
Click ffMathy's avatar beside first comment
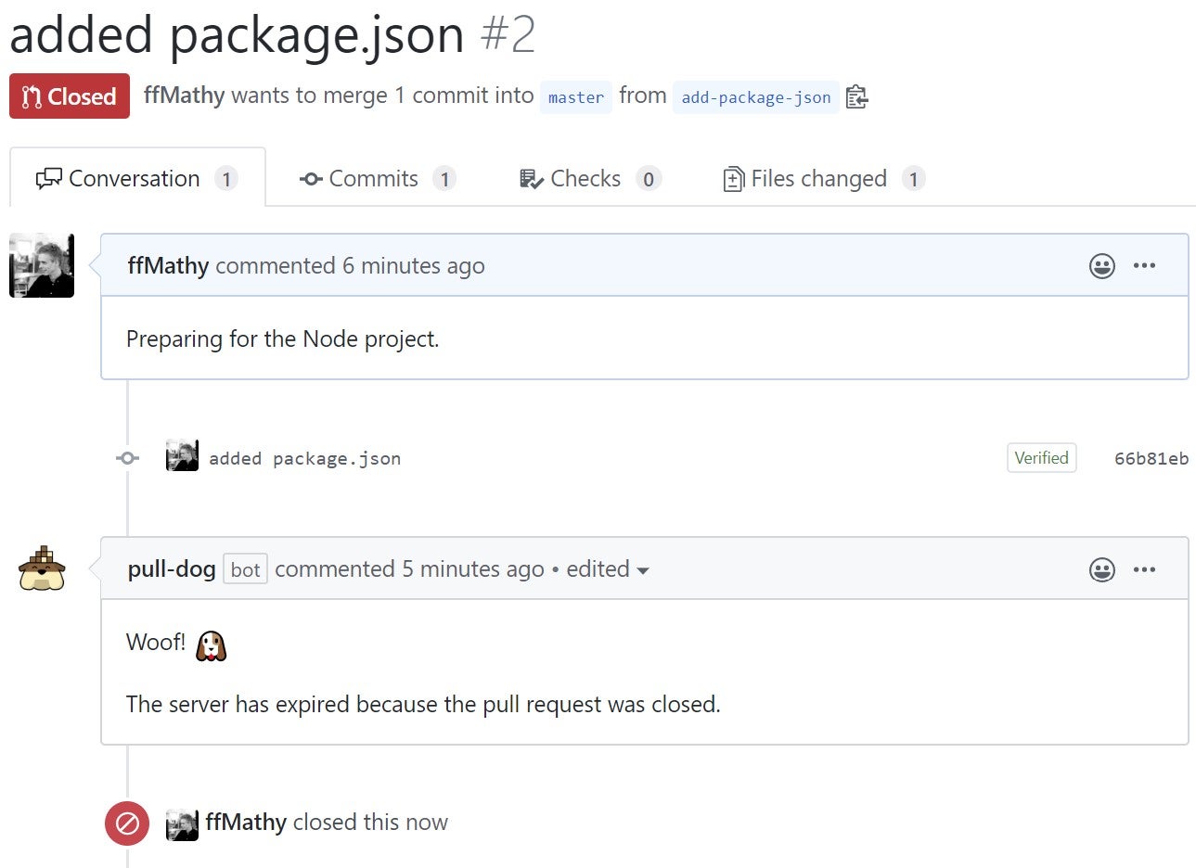42,266
